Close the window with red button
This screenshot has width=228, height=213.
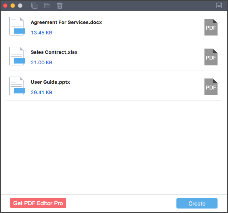tap(5, 6)
